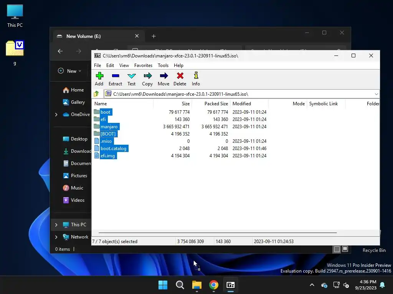This screenshot has width=393, height=294.
Task: Open This PC desktop icon
Action: click(x=15, y=16)
